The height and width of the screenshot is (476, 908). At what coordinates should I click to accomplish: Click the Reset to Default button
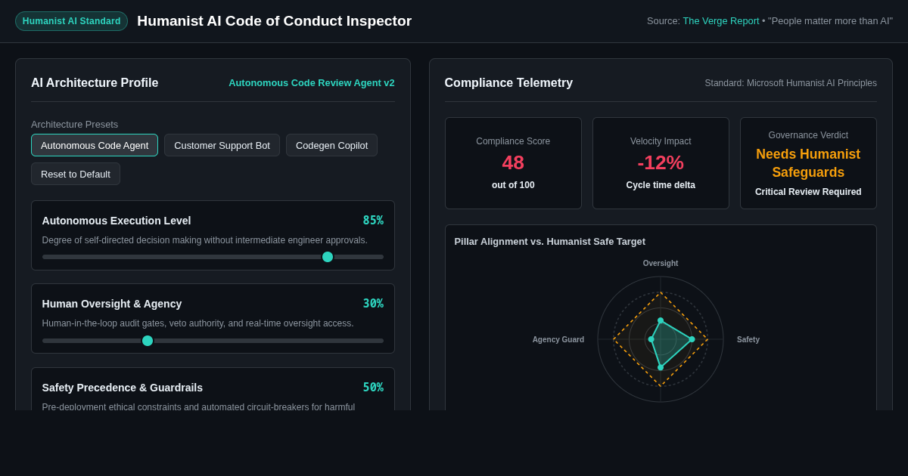[76, 174]
